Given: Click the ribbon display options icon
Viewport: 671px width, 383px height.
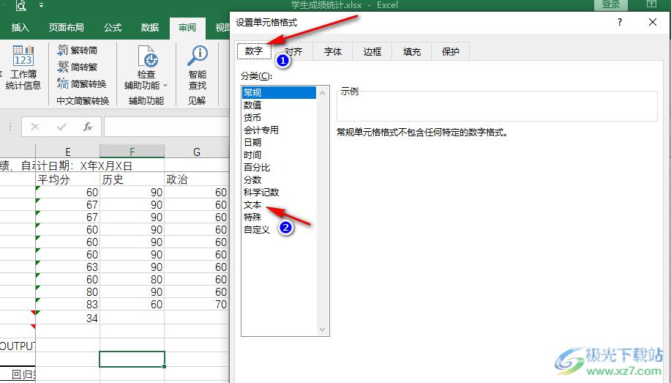Looking at the screenshot, I should click(651, 4).
